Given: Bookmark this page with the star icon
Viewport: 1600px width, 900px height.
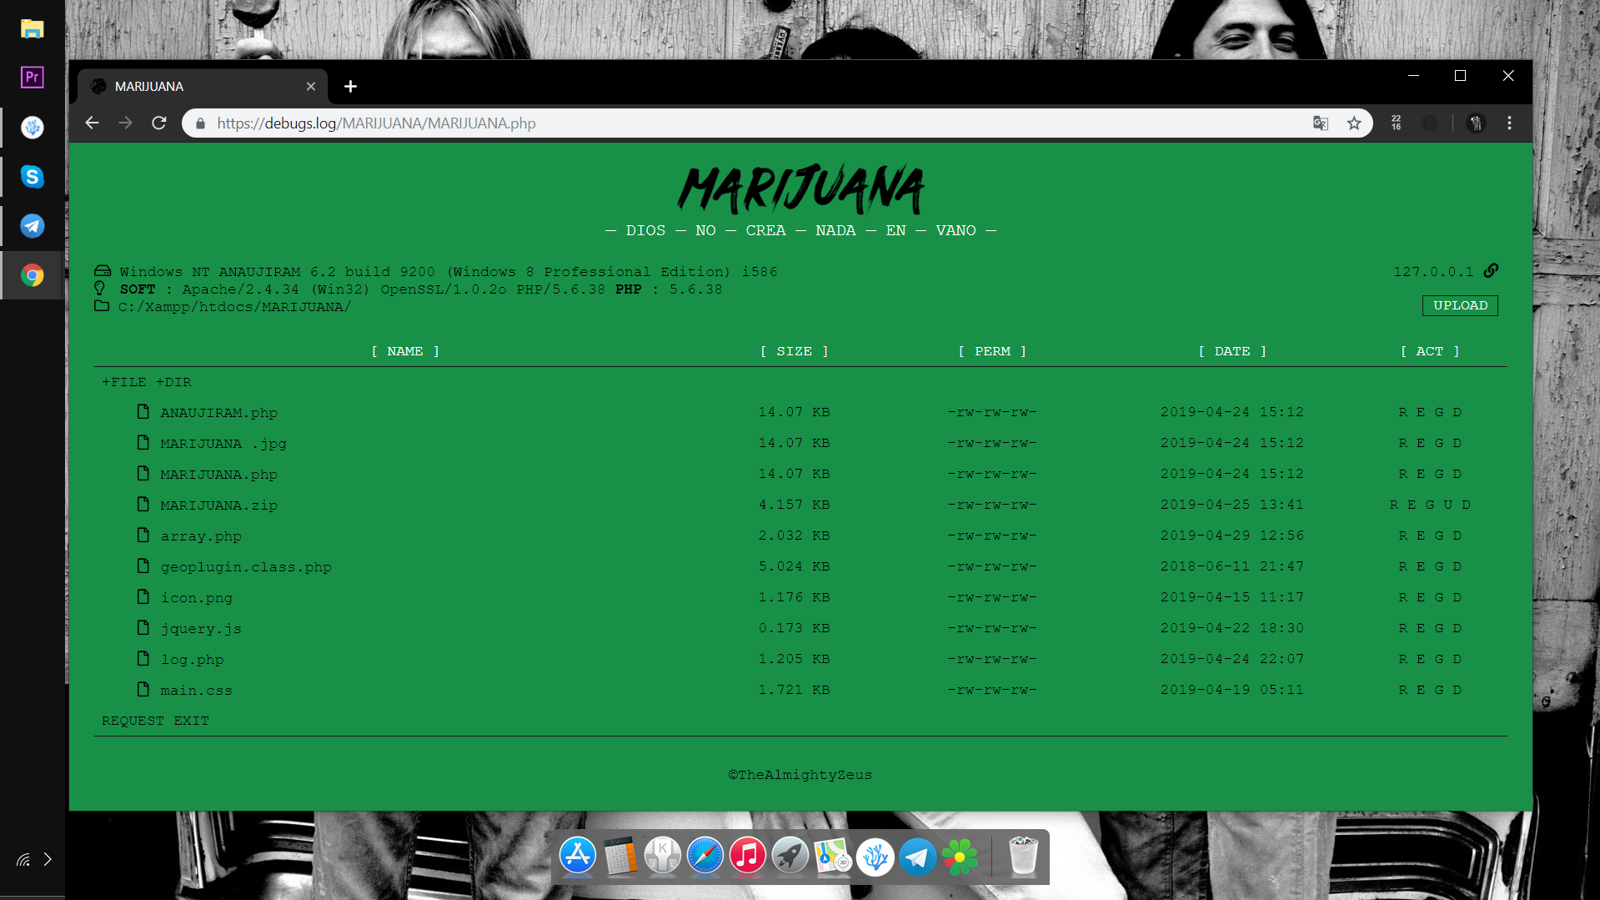Looking at the screenshot, I should coord(1354,123).
